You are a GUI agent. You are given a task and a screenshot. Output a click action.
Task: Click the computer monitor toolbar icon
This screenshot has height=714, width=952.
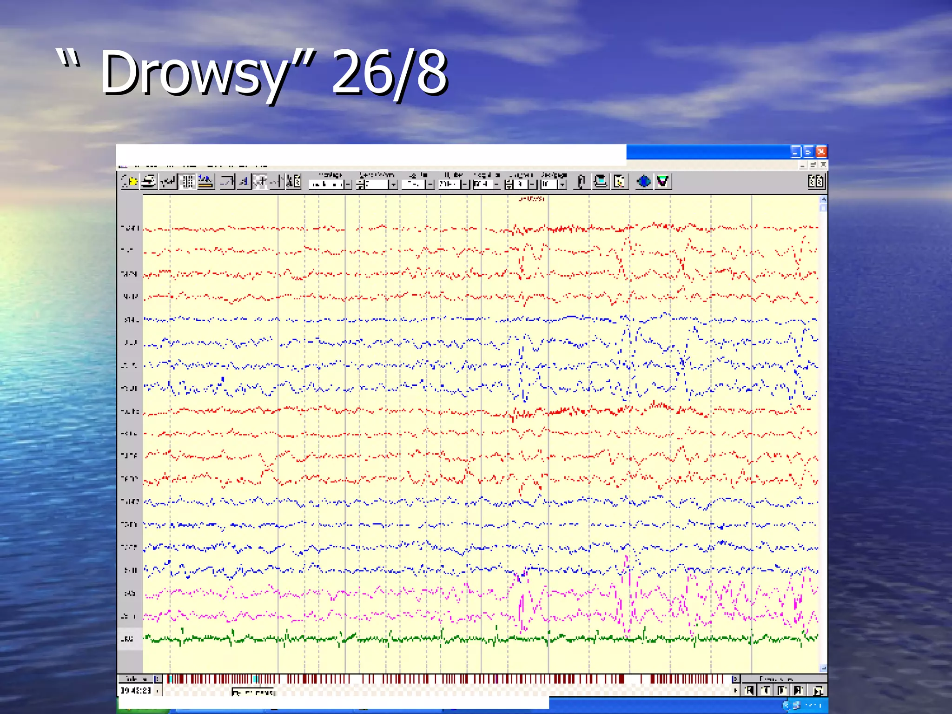[x=601, y=181]
